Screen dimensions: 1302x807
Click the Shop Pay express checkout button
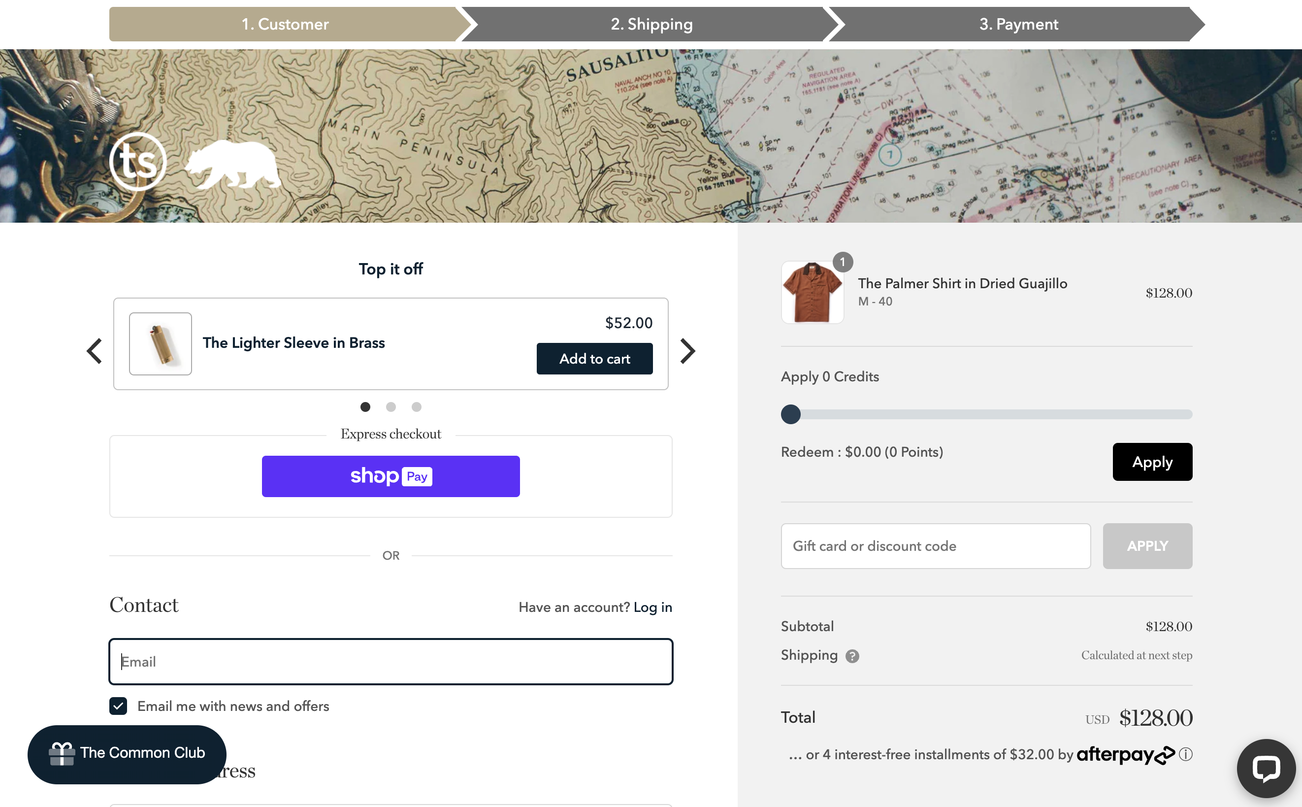tap(391, 475)
